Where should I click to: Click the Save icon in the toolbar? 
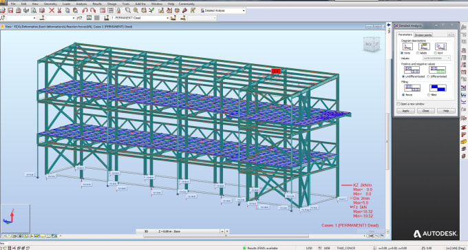pos(10,10)
